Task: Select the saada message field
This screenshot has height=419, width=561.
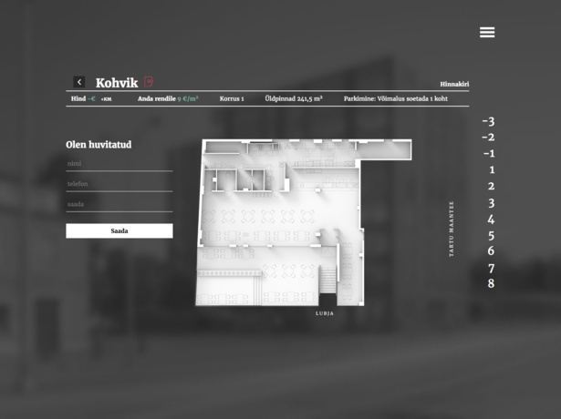Action: point(119,205)
